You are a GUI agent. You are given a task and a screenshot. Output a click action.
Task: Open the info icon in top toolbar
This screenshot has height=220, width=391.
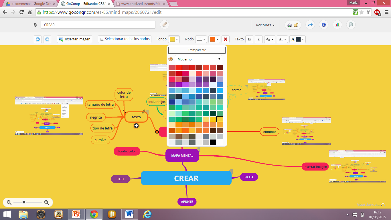tap(324, 25)
